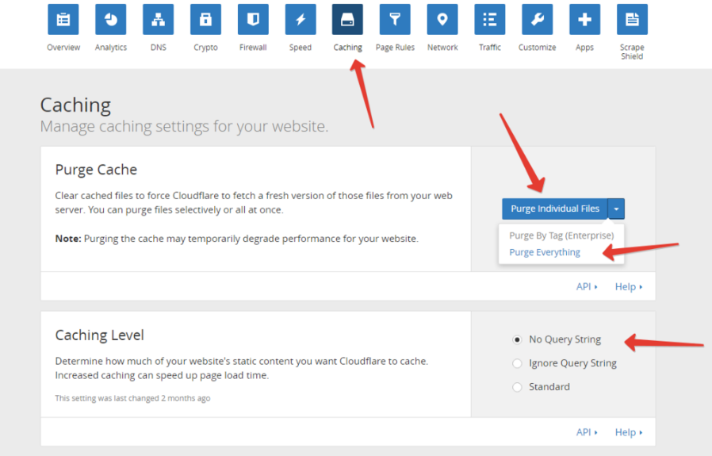The width and height of the screenshot is (712, 456).
Task: Open the Help link under Purge Cache
Action: pos(629,286)
